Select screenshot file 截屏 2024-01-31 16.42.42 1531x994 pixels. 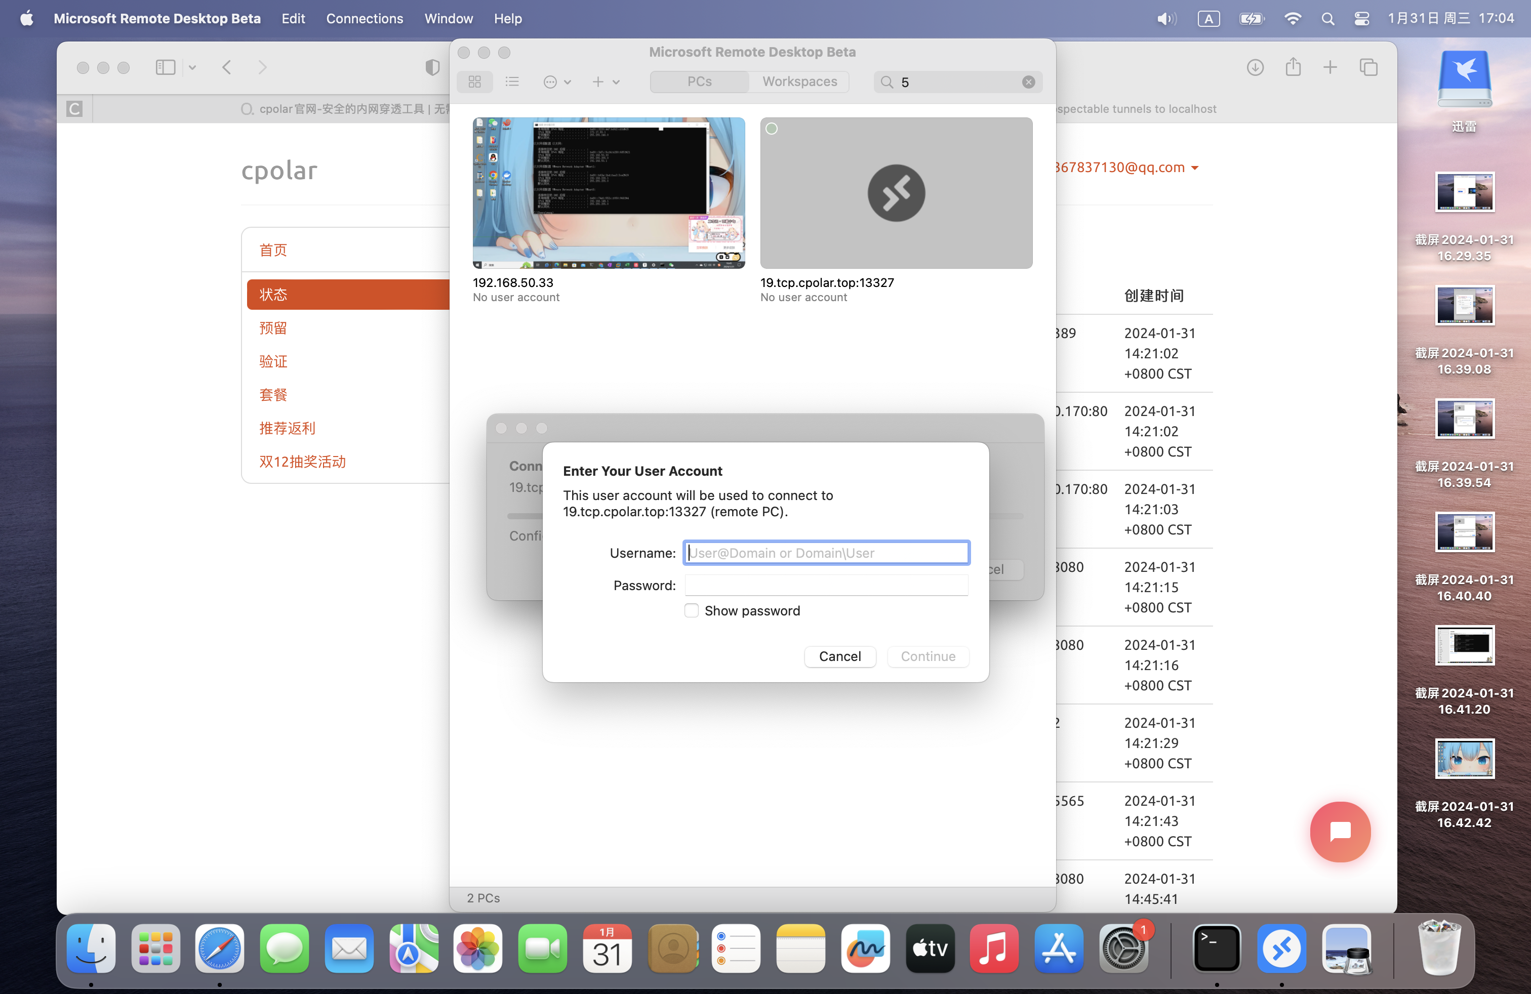click(x=1465, y=784)
